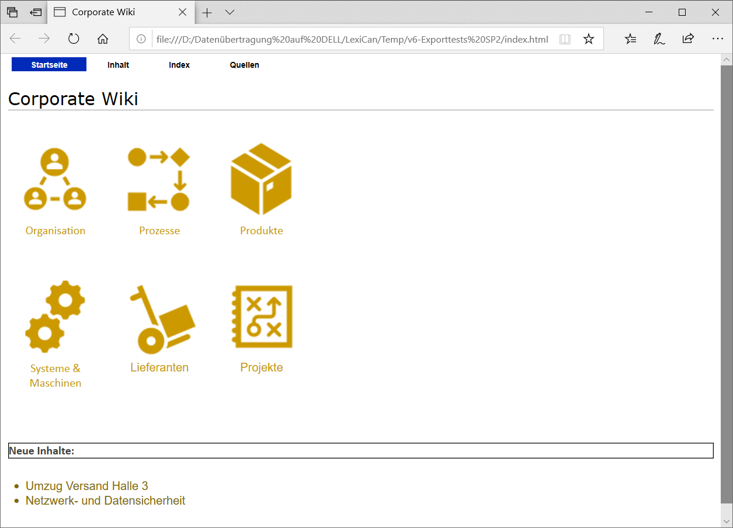Refresh the page with reload icon
733x528 pixels.
click(x=74, y=39)
